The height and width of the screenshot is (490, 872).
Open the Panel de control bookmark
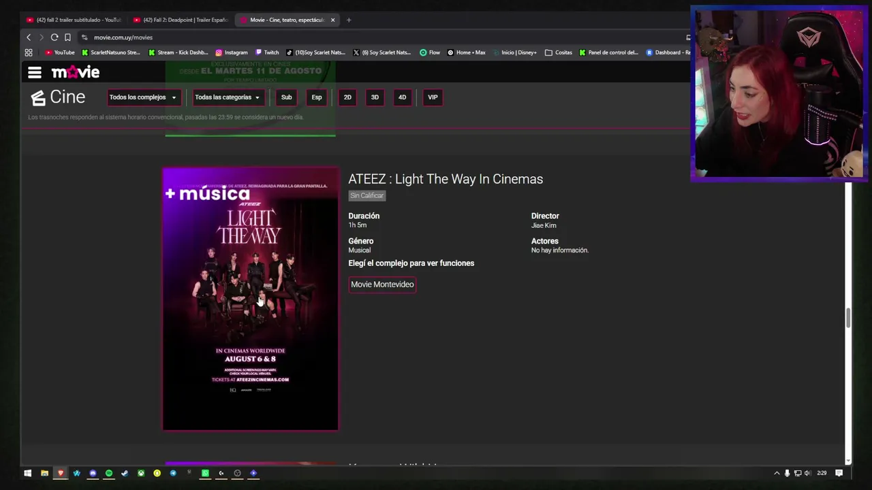pyautogui.click(x=609, y=52)
